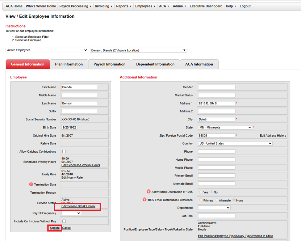The height and width of the screenshot is (241, 301).
Task: Choose Alternate email distribution preference
Action: (217, 200)
